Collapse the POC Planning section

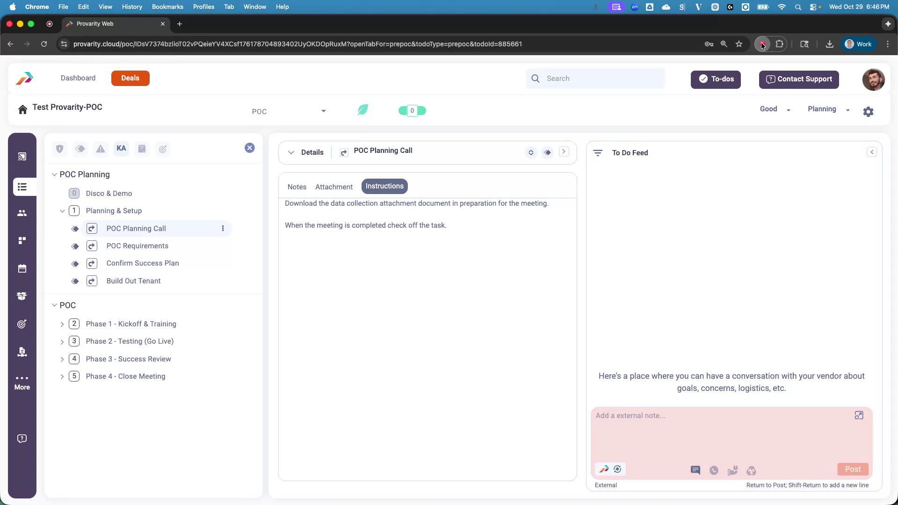pos(54,174)
